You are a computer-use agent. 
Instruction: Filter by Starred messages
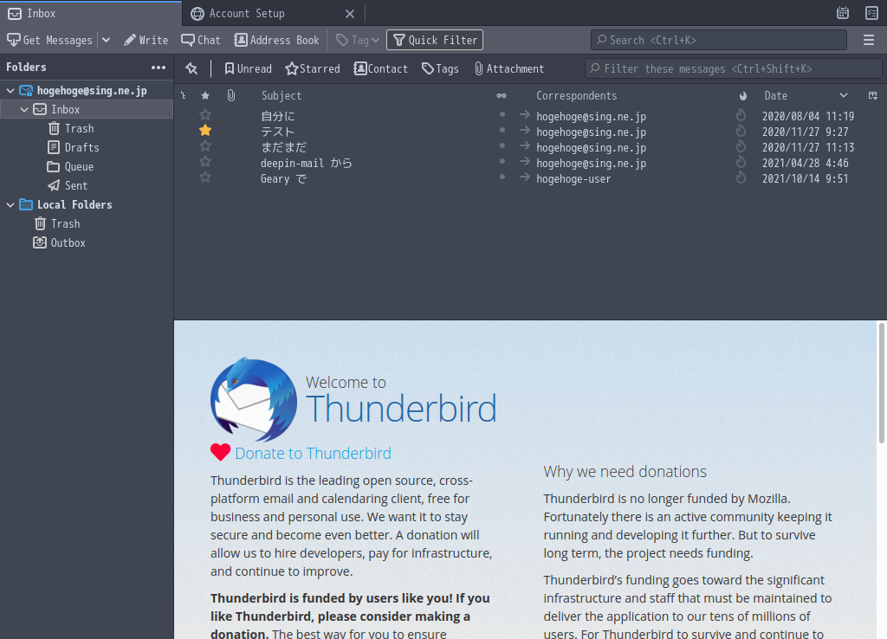click(313, 68)
